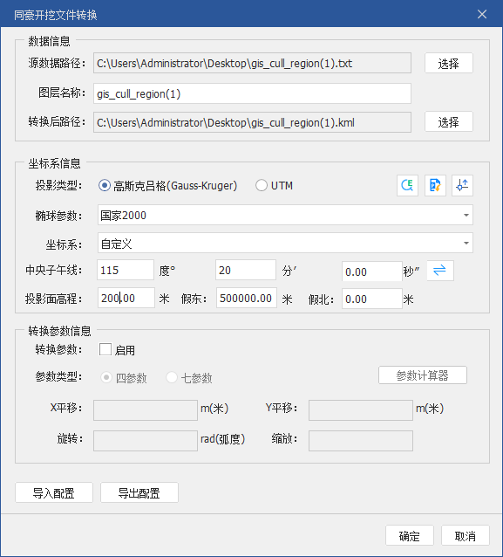Click the projection file import icon
Screen dimensions: 503x557
(435, 185)
